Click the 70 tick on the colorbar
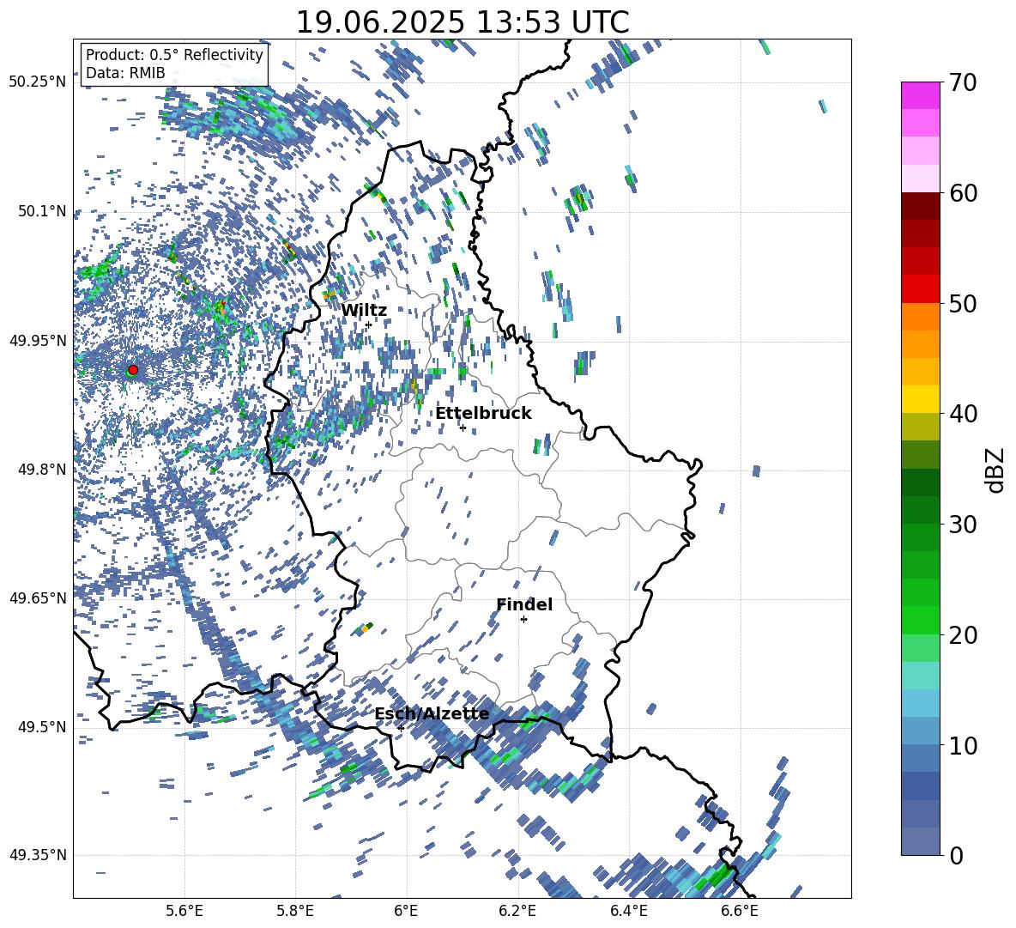 962,83
